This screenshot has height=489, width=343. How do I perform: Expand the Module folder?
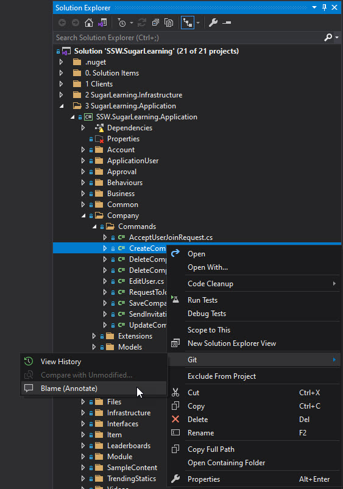coord(83,457)
